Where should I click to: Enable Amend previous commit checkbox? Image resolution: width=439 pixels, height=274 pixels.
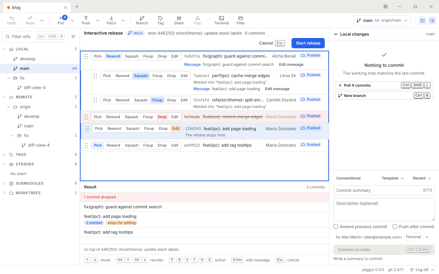(336, 227)
